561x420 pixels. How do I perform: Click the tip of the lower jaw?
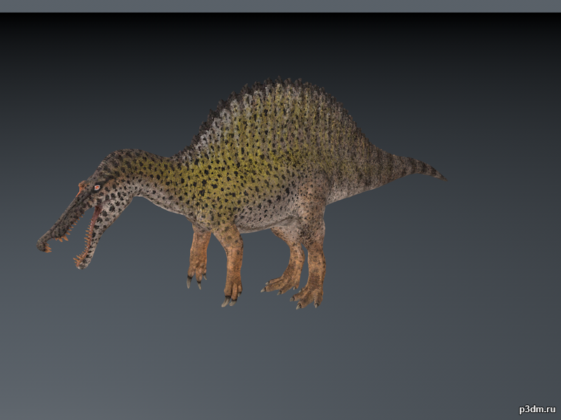tap(81, 264)
